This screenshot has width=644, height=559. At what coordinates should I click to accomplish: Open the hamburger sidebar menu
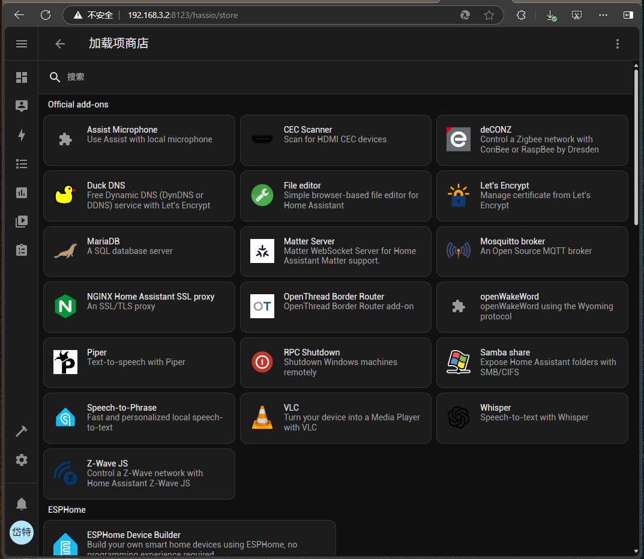coord(22,44)
